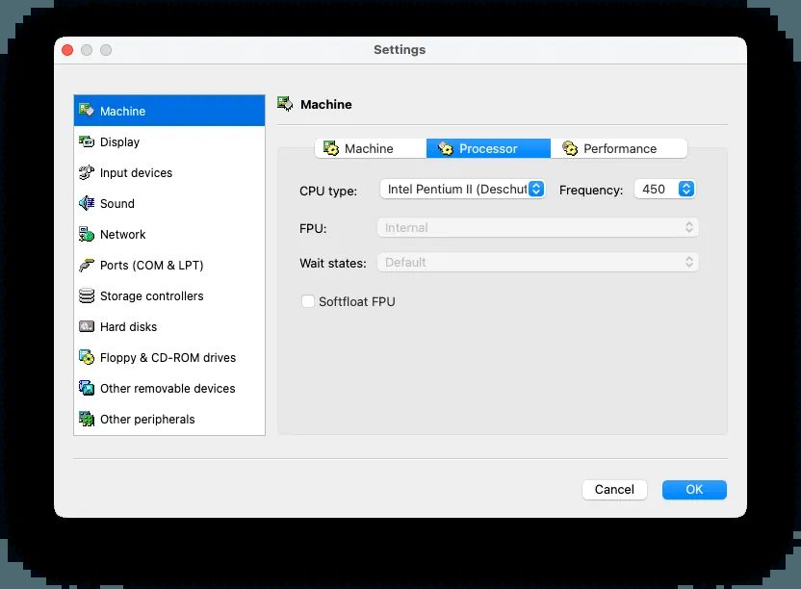The width and height of the screenshot is (801, 589).
Task: Click the gear icon on Machine tab
Action: pos(331,148)
